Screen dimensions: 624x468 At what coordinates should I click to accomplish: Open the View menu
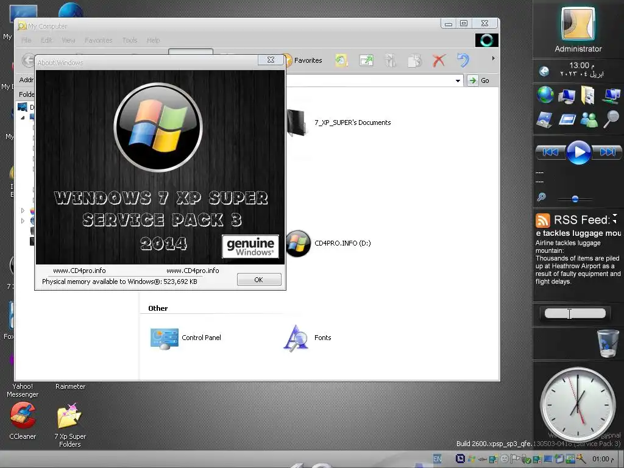tap(68, 40)
